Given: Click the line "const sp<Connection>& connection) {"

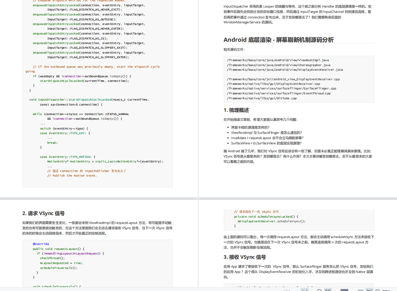Looking at the screenshot, I should click(x=71, y=105).
